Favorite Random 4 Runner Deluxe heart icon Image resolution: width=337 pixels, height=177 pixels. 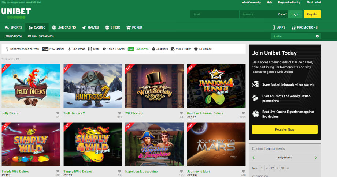[x=243, y=113]
